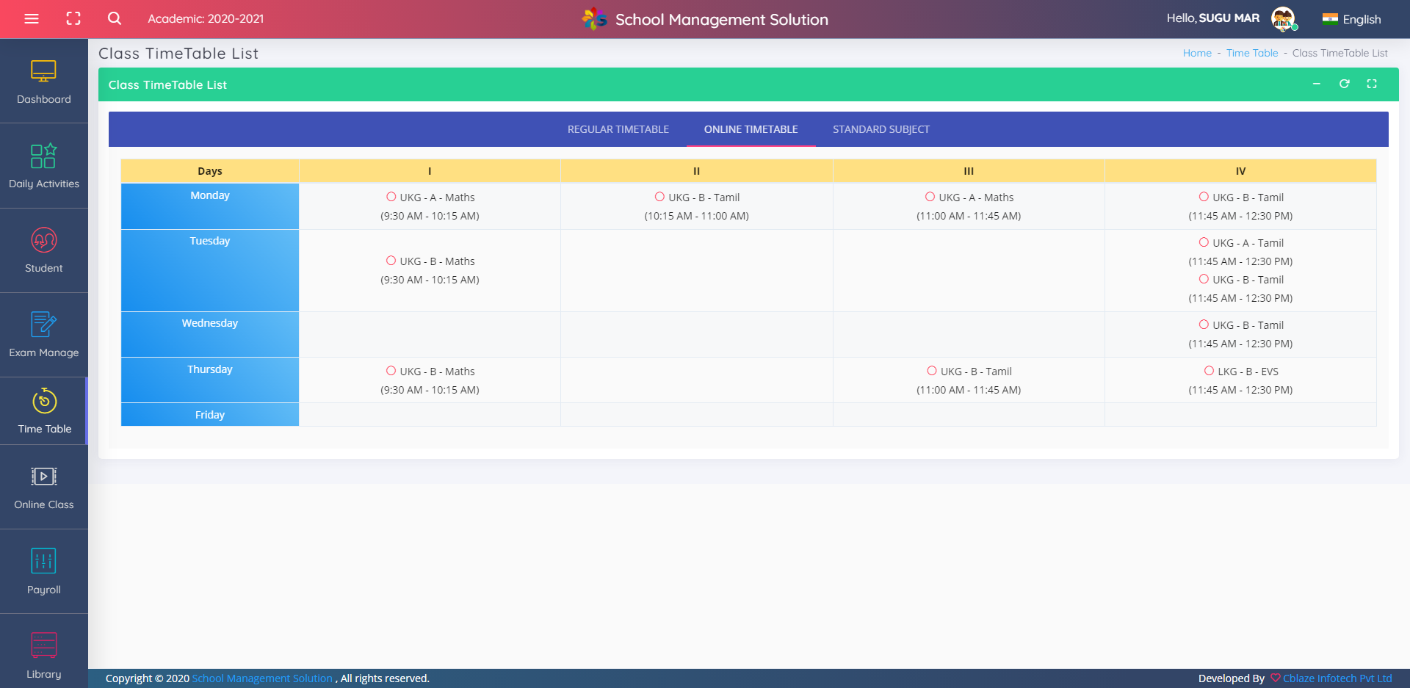Go to Daily Activities in sidebar
The width and height of the screenshot is (1410, 688).
[44, 166]
